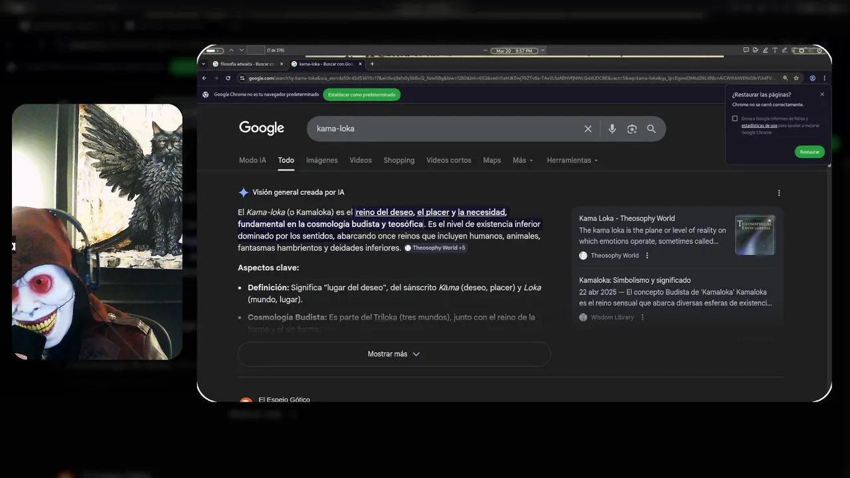850x478 pixels.
Task: Click the (7 de 376) page counter
Action: tap(276, 50)
